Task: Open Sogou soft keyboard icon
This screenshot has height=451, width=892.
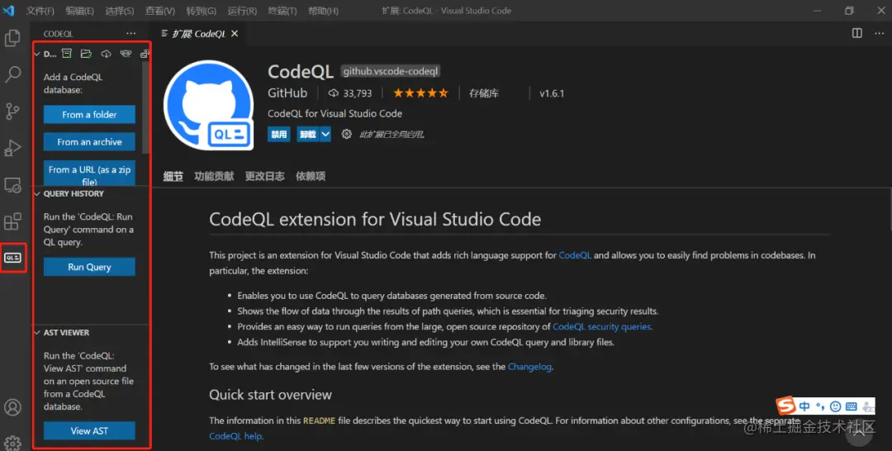Action: coord(851,406)
